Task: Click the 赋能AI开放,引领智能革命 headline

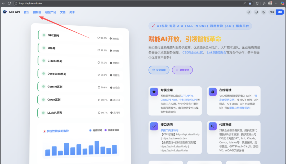Action: tap(185, 39)
